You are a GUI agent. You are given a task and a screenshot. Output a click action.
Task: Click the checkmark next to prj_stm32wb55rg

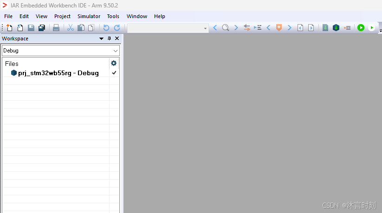[114, 73]
